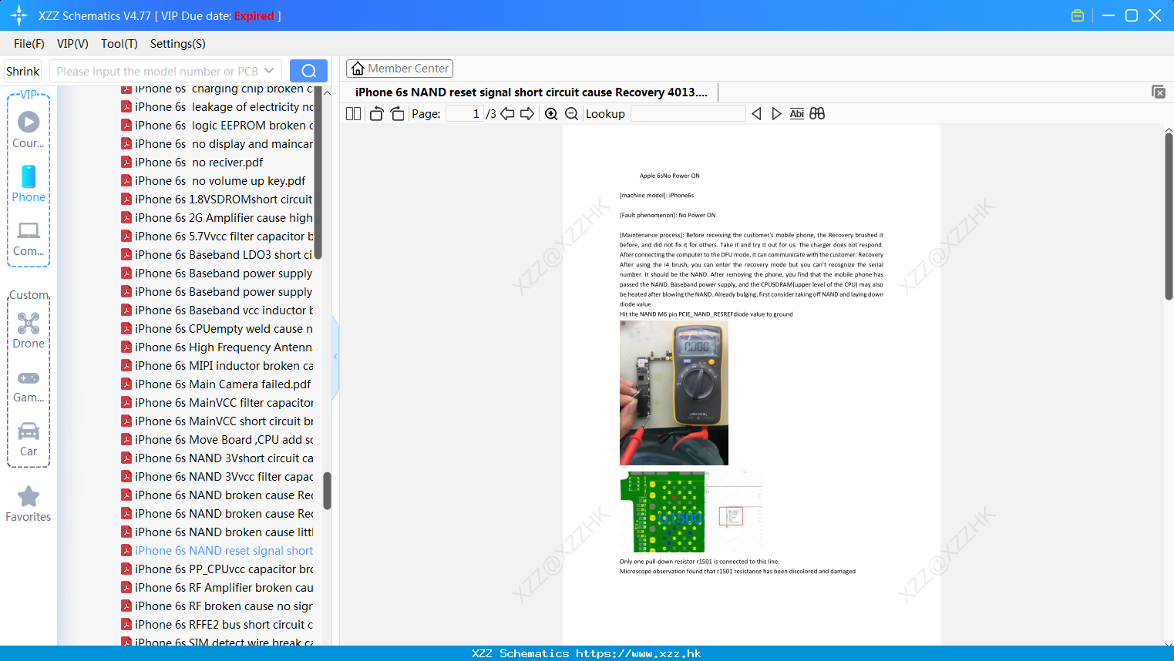Go to next page arrow

click(x=527, y=114)
